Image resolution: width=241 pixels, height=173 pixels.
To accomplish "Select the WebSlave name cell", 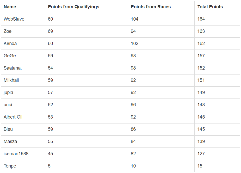I will pyautogui.click(x=14, y=19).
